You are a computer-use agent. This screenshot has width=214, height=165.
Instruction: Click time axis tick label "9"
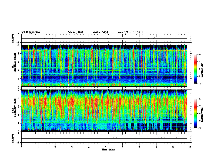[173, 147]
